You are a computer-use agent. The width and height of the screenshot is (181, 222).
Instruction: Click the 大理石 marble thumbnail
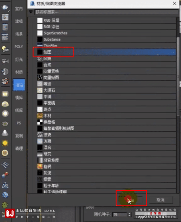click(x=40, y=90)
